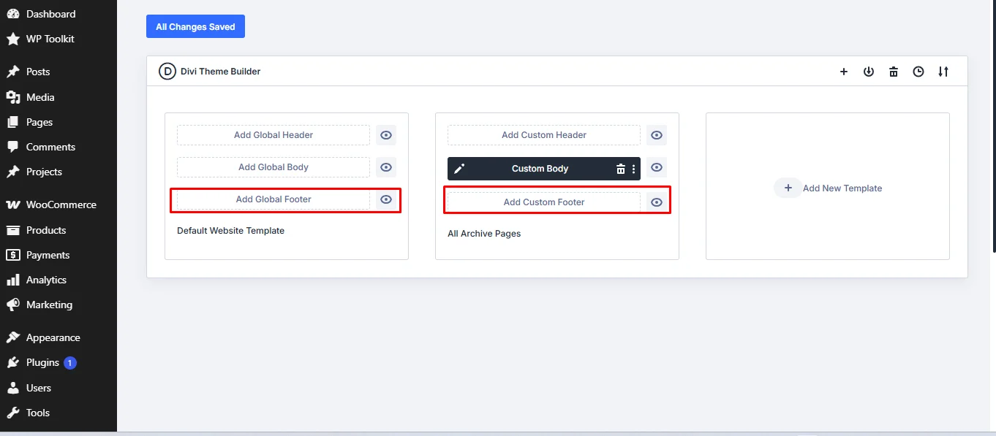Click the Projects pin icon
This screenshot has width=996, height=436.
[12, 172]
